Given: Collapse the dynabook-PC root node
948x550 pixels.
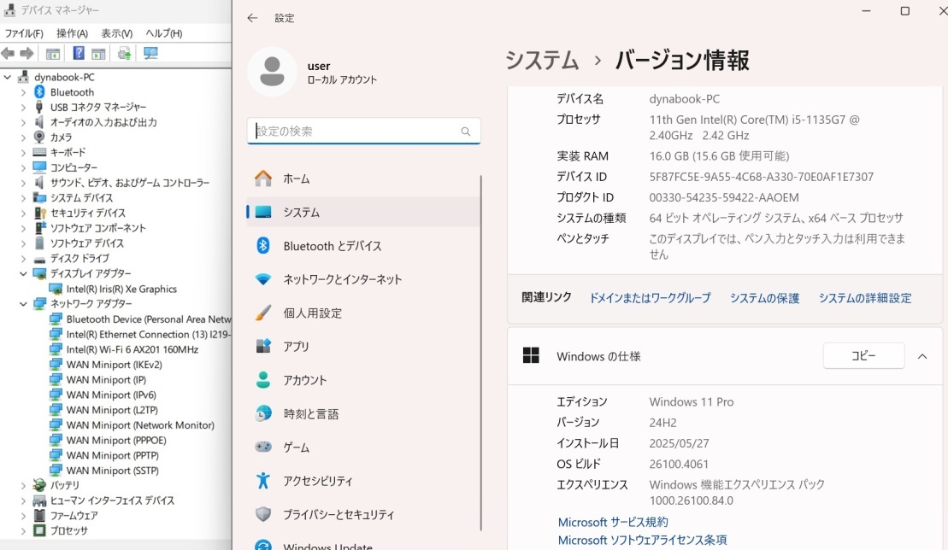Looking at the screenshot, I should click(7, 77).
